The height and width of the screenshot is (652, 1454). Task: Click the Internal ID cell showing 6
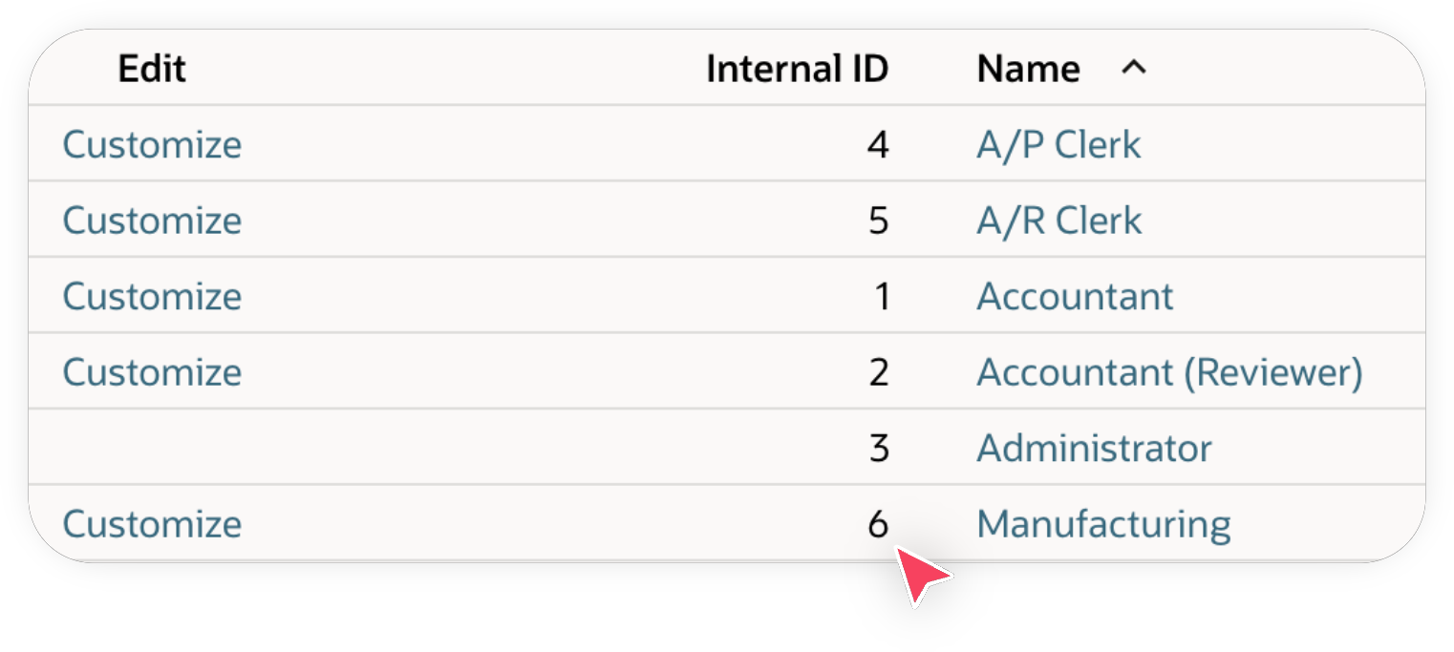click(x=880, y=523)
